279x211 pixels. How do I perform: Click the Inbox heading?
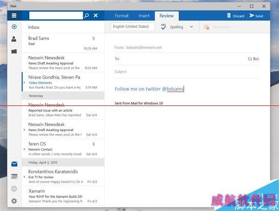tap(34, 27)
